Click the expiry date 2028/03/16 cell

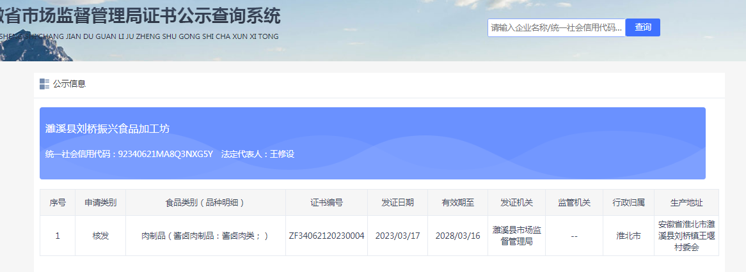tap(457, 236)
